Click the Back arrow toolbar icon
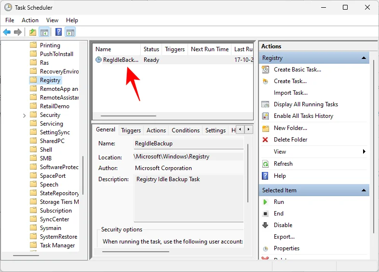Viewport: 379px width, 272px height. point(7,32)
